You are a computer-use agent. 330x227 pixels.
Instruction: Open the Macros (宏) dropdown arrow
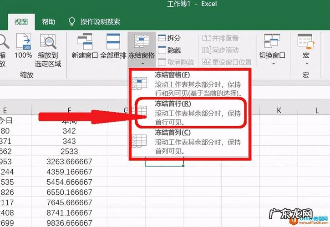point(305,64)
